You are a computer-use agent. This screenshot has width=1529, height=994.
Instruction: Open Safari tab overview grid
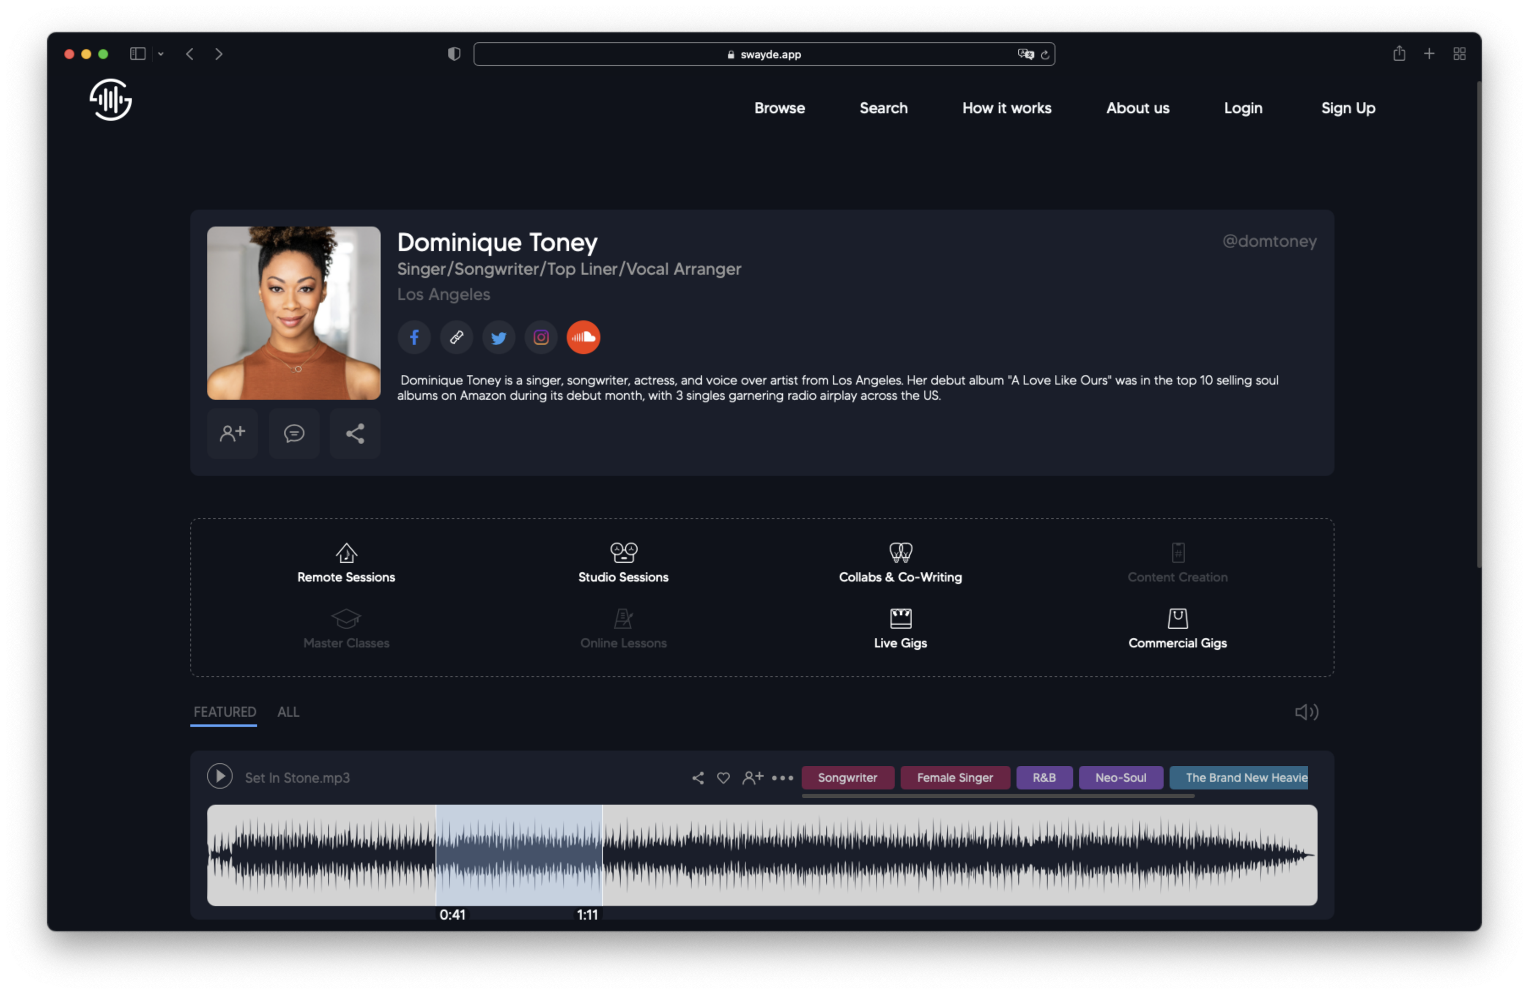coord(1459,54)
